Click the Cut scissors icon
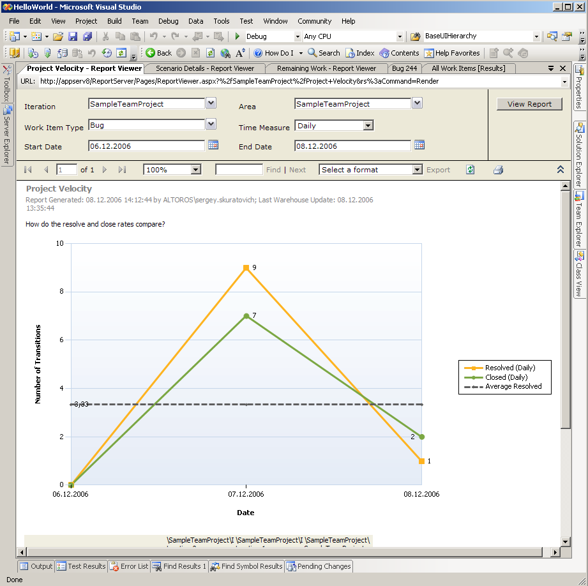This screenshot has height=586, width=588. (x=106, y=36)
